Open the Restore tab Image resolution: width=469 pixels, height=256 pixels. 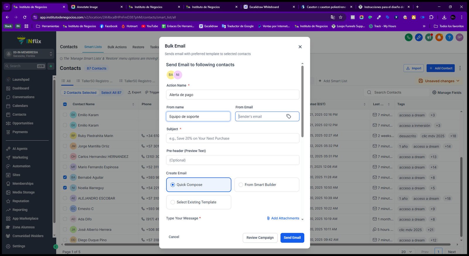tap(138, 47)
